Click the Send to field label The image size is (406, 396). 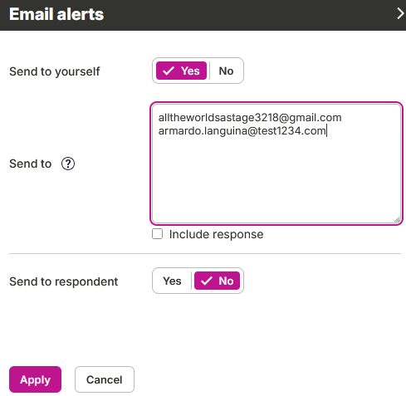31,164
